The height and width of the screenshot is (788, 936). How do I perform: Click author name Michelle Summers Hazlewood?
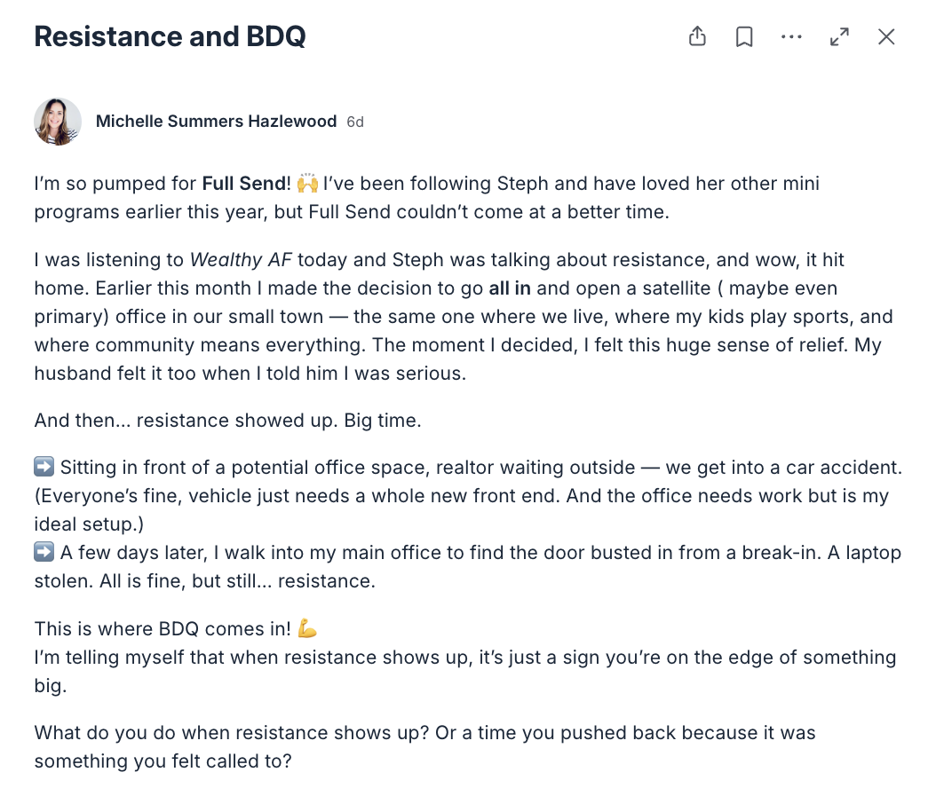point(216,121)
